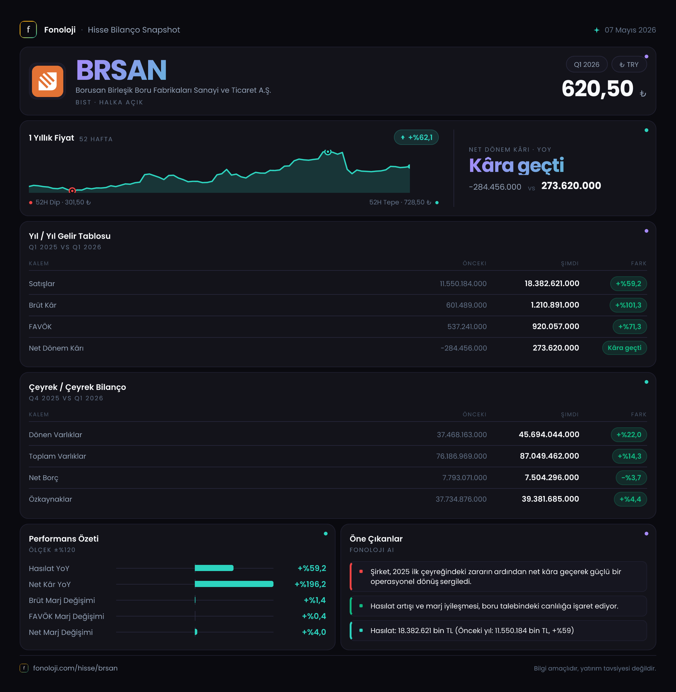676x692 pixels.
Task: Click the 52H Tepe · 728,50 label
Action: point(400,202)
